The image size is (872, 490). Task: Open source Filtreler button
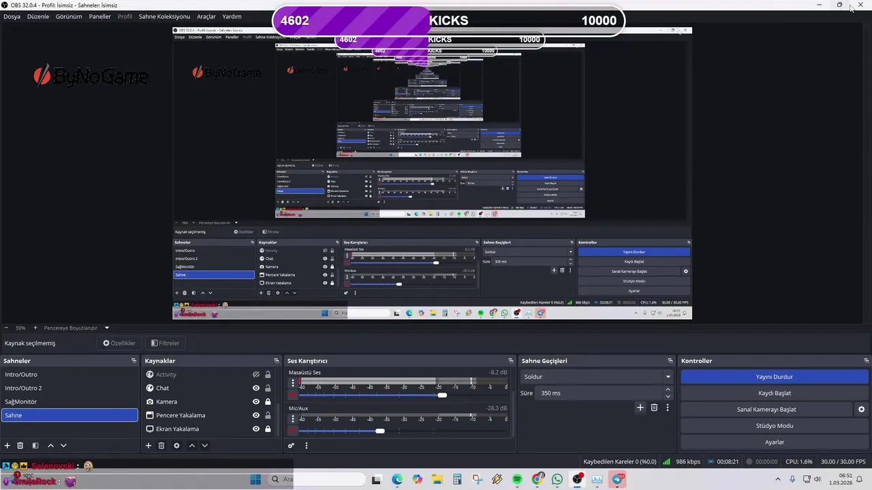[x=166, y=343]
